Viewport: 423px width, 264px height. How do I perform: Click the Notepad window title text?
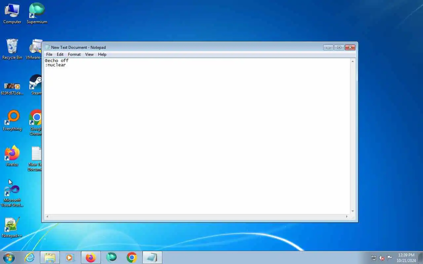(x=78, y=47)
